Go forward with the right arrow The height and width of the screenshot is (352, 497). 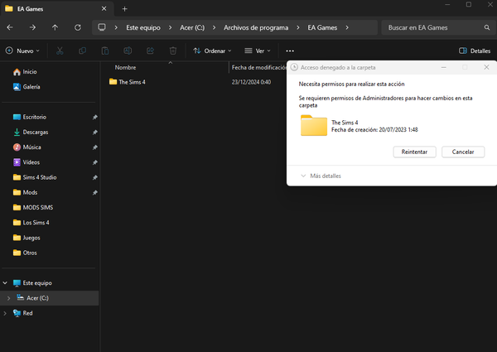[x=32, y=27]
